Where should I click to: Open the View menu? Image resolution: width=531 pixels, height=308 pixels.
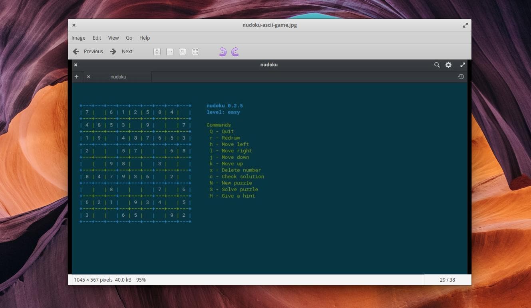tap(113, 38)
